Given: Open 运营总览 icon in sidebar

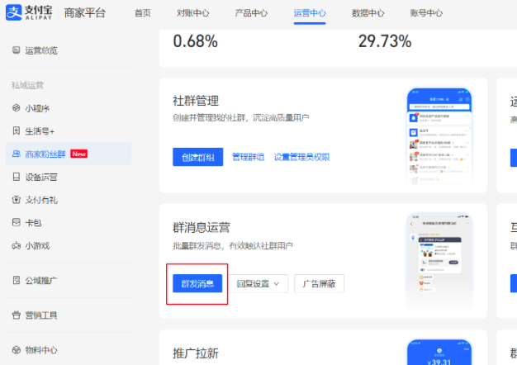Looking at the screenshot, I should pos(17,50).
